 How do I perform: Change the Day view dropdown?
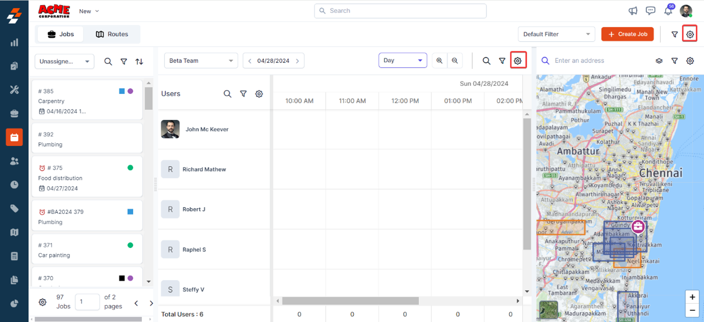tap(402, 60)
